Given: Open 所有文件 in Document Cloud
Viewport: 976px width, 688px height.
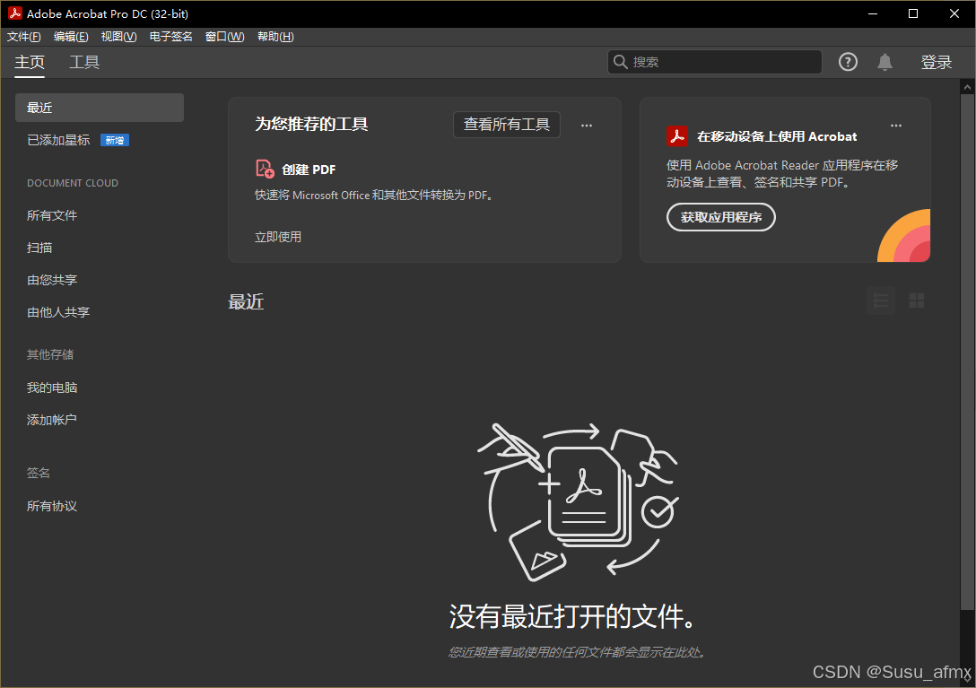Looking at the screenshot, I should [52, 215].
